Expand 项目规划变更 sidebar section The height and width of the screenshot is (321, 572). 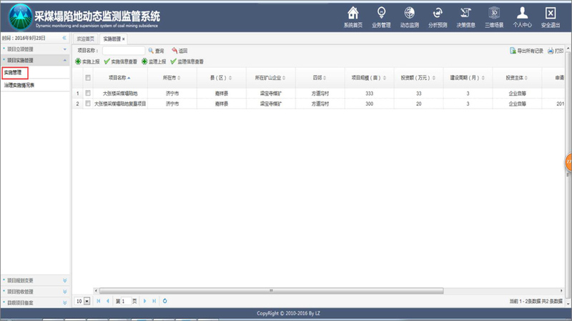click(x=35, y=280)
